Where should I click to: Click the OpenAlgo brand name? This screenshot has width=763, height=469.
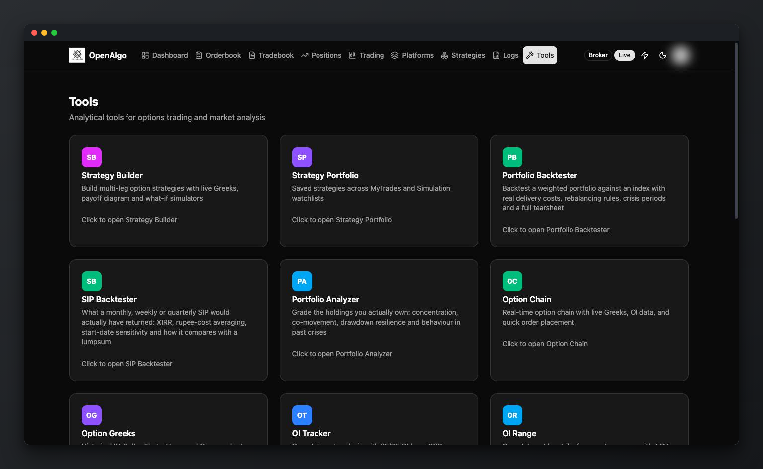[108, 55]
